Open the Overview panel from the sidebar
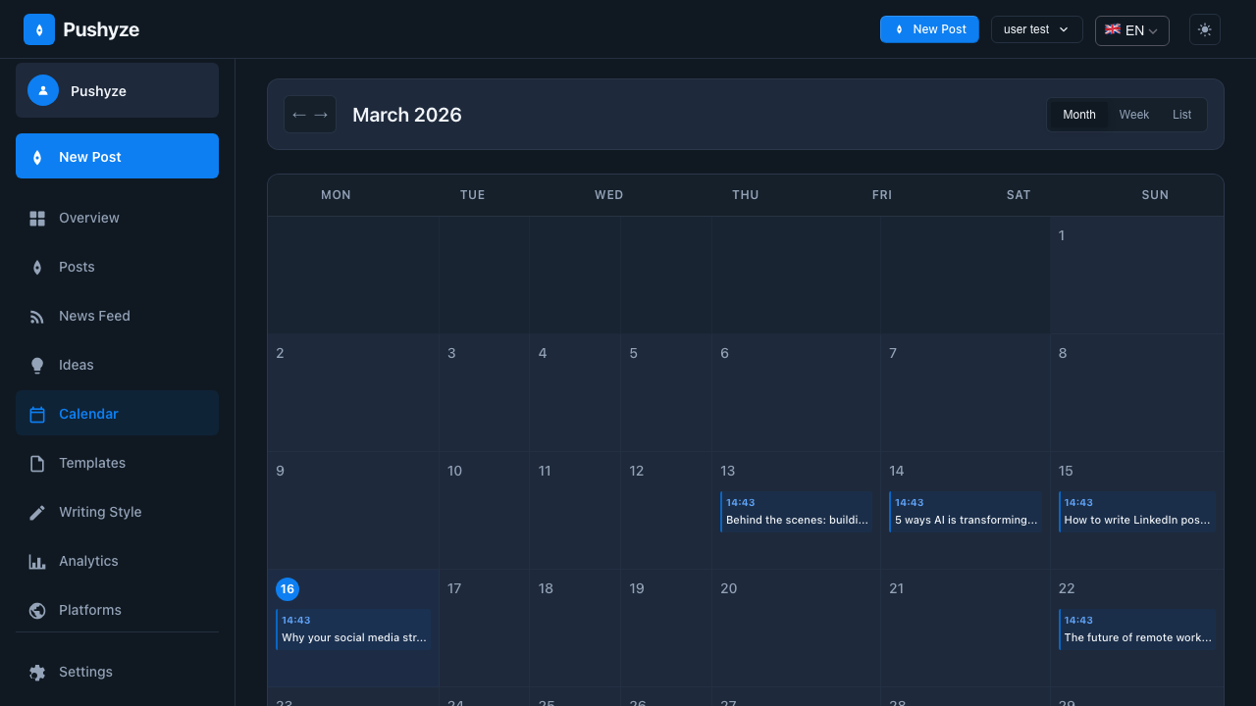This screenshot has height=706, width=1256. point(88,218)
